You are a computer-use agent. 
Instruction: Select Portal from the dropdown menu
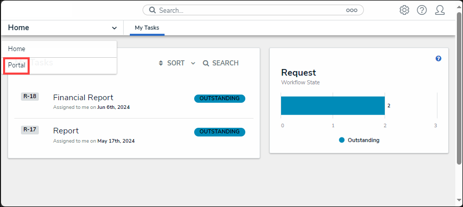click(17, 65)
